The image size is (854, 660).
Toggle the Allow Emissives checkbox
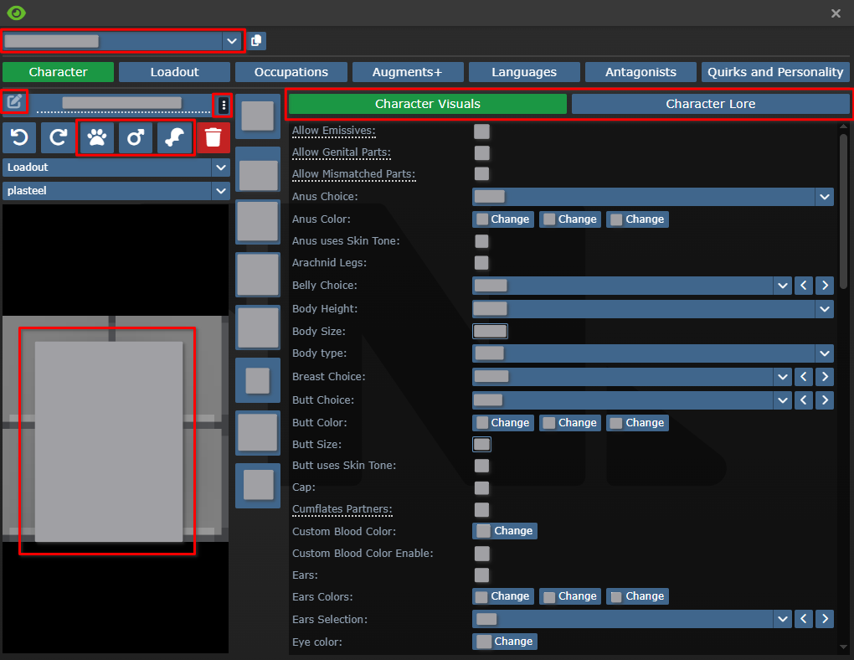point(481,131)
